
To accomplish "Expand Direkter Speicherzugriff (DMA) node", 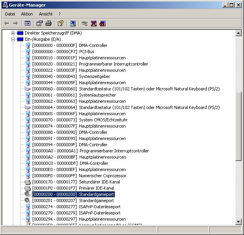I will 13,33.
